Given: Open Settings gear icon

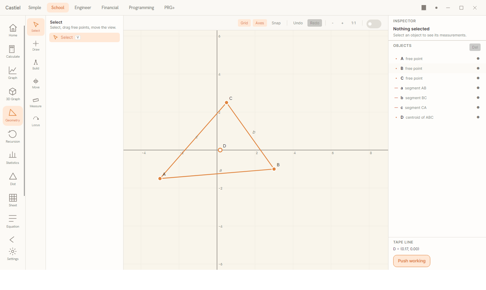Looking at the screenshot, I should click(13, 254).
